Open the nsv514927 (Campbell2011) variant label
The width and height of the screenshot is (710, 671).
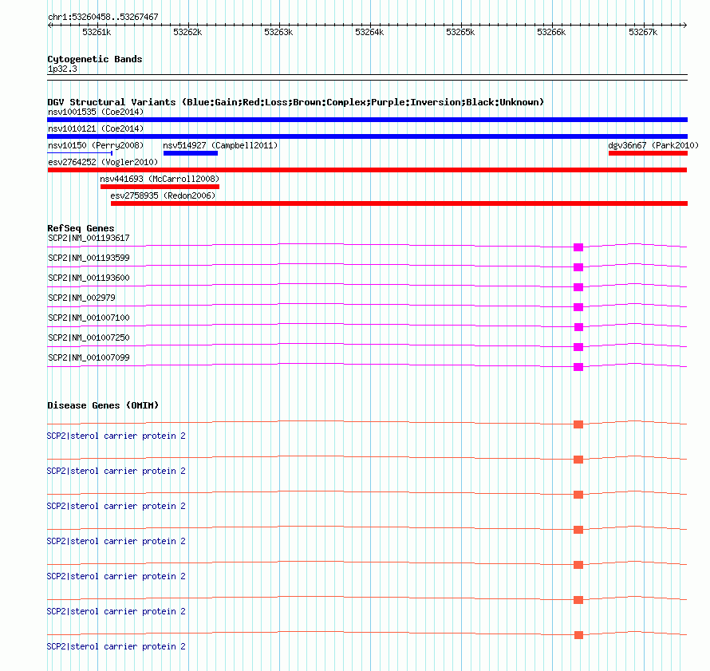point(220,145)
